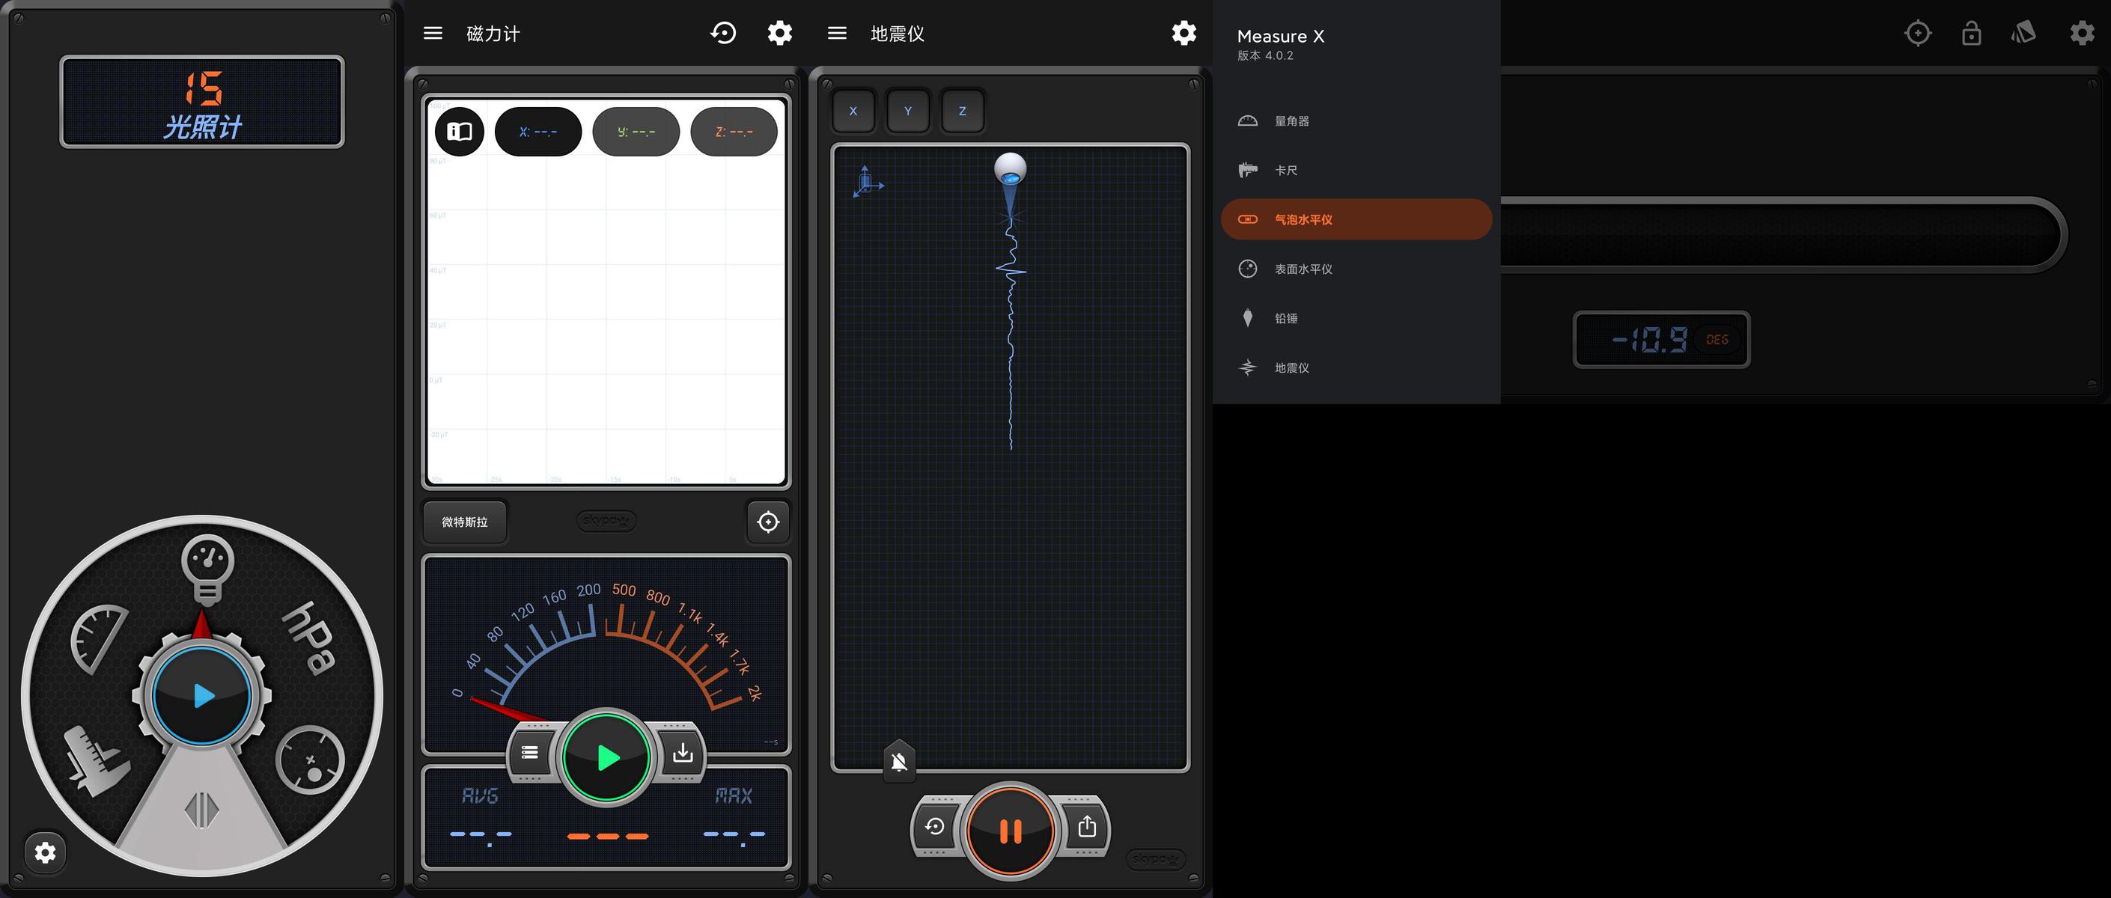Select 表面水平仪 in Measure X drawer
The image size is (2111, 898).
coord(1356,269)
